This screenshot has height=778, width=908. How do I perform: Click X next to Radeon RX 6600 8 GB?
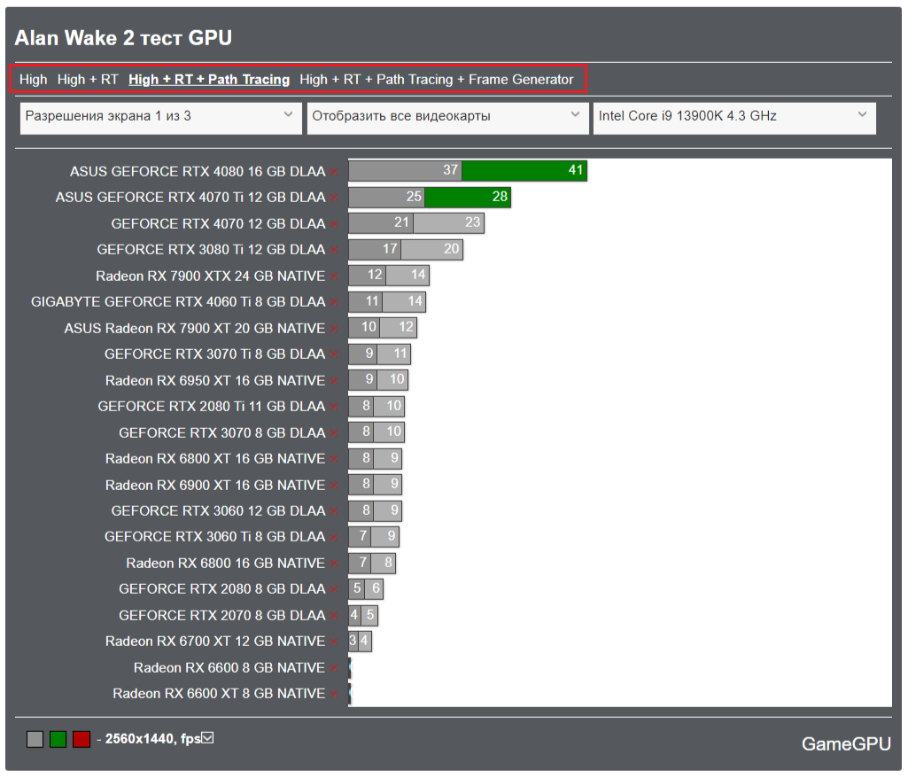[334, 668]
